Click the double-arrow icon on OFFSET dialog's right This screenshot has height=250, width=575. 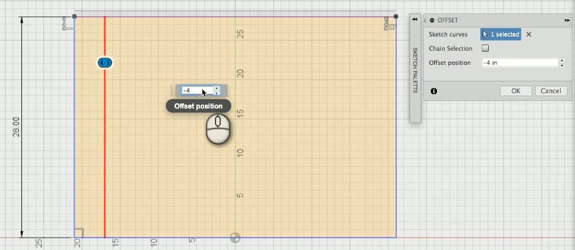pyautogui.click(x=567, y=20)
